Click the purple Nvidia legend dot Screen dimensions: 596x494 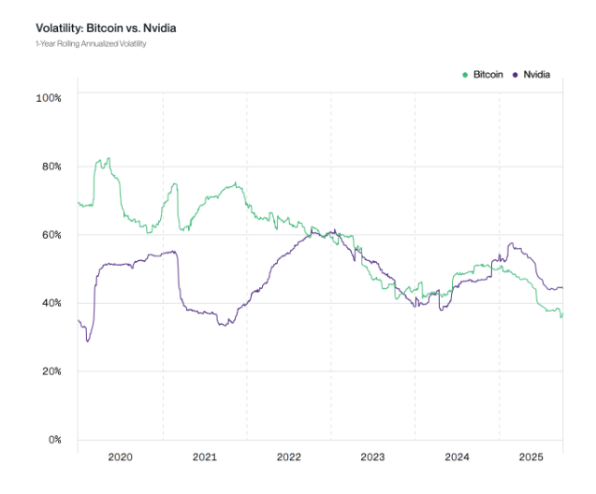tap(516, 74)
